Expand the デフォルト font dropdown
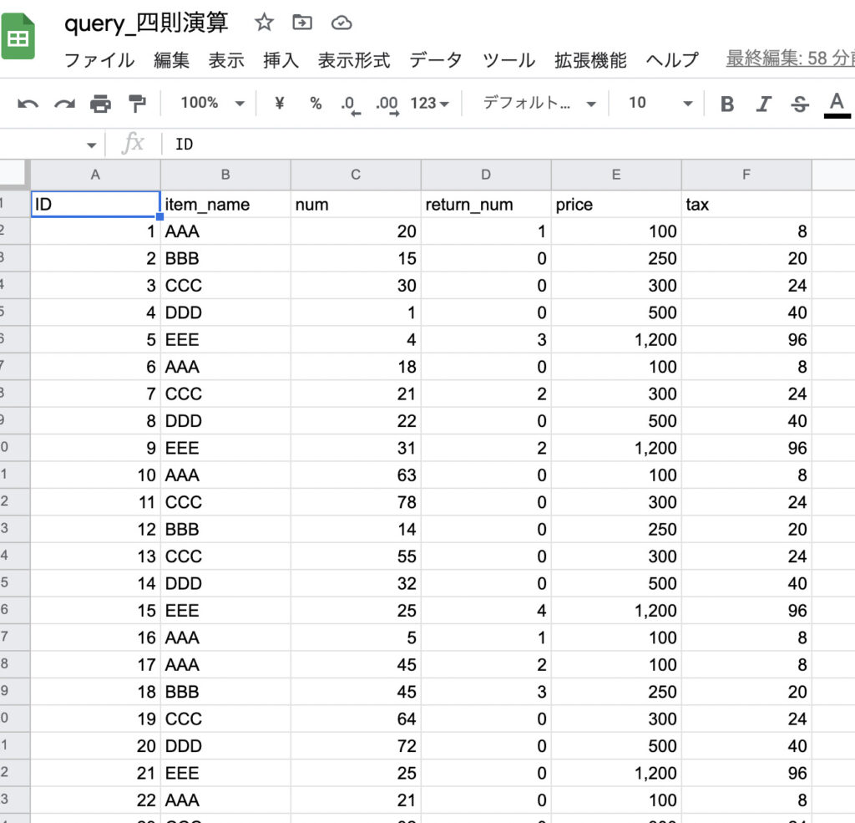This screenshot has height=823, width=855. [x=539, y=103]
